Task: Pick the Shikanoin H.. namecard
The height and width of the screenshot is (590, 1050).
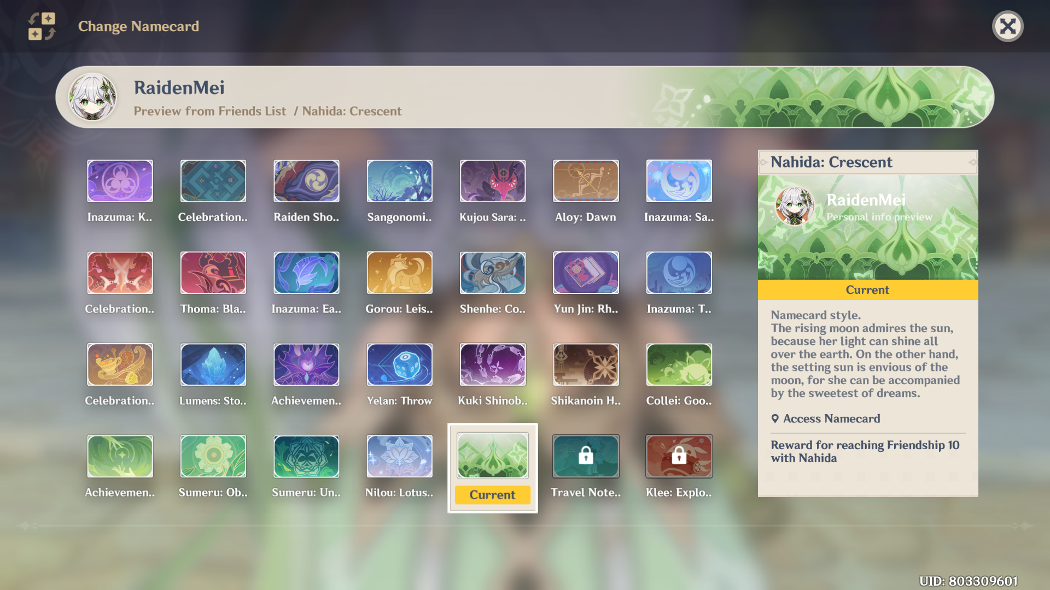Action: [586, 364]
